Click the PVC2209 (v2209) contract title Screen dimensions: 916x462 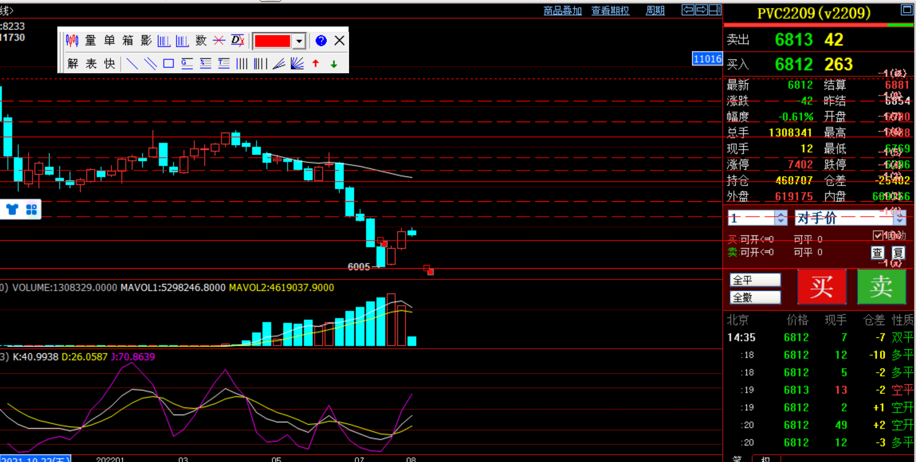tap(814, 13)
